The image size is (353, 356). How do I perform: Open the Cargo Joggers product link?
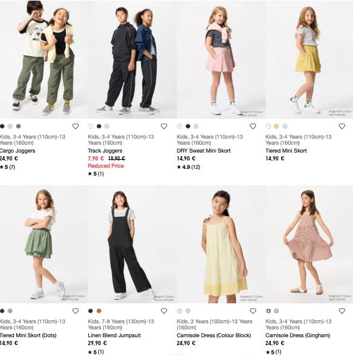18,151
